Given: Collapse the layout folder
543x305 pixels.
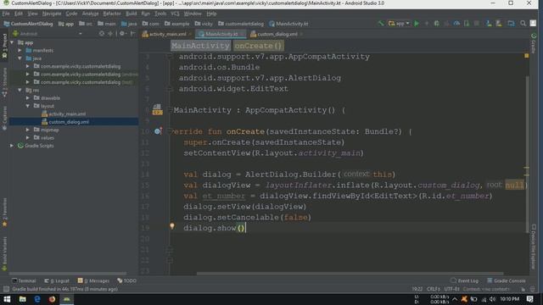Looking at the screenshot, I should pyautogui.click(x=28, y=106).
